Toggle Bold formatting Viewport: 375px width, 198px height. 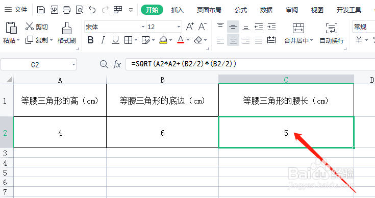(x=90, y=40)
